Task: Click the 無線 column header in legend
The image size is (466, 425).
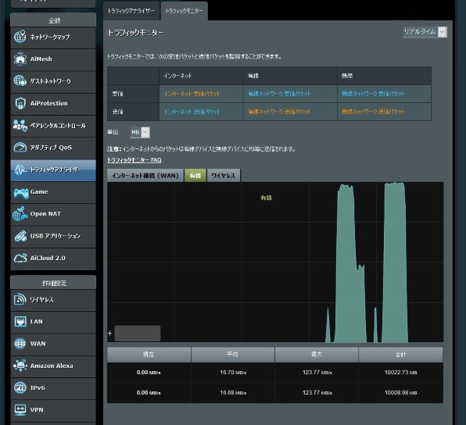Action: 347,76
